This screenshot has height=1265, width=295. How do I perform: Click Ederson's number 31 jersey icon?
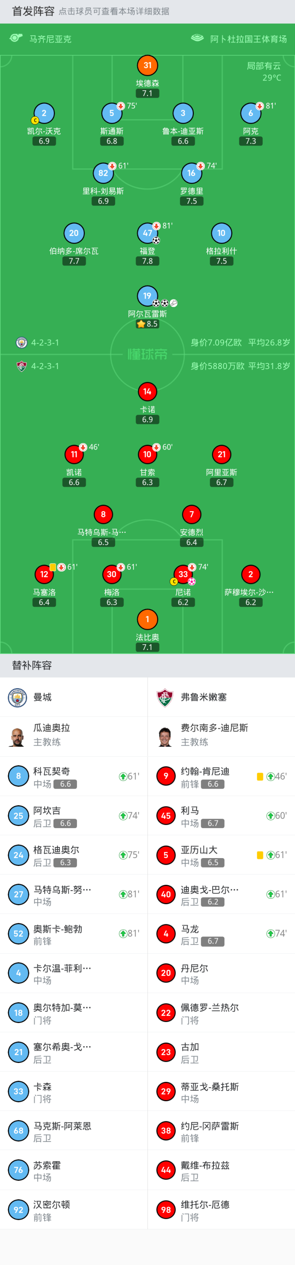coord(147,65)
